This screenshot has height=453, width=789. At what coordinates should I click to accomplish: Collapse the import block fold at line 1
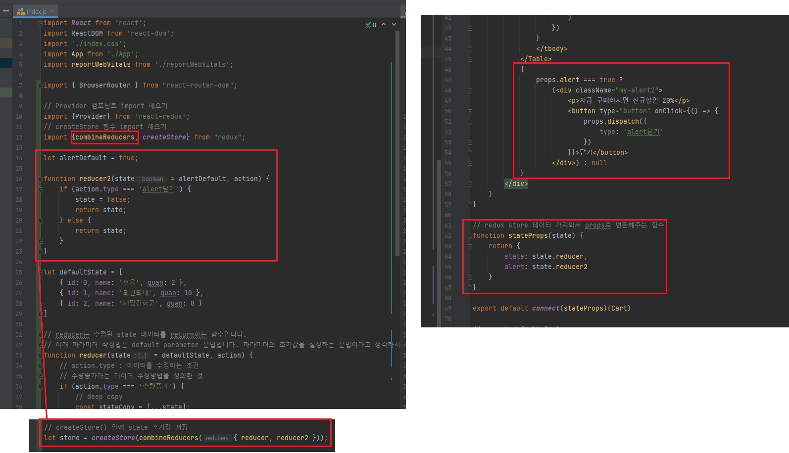click(41, 23)
